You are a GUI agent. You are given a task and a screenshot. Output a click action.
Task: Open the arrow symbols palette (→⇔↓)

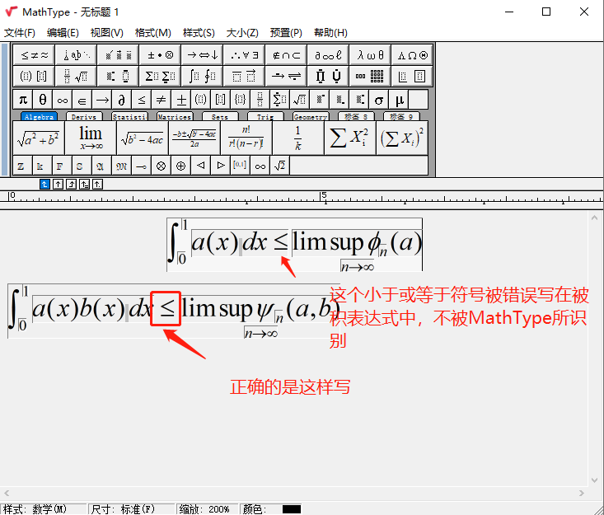(202, 55)
